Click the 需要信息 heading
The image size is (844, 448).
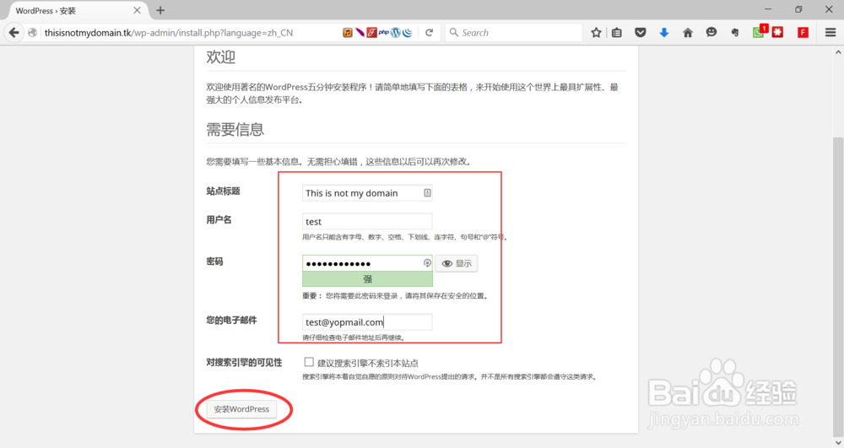click(x=235, y=130)
